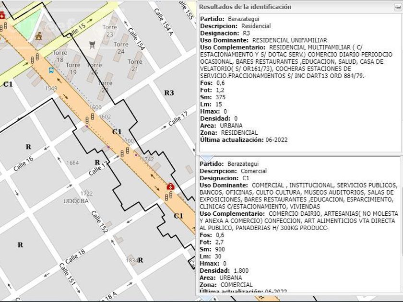Click 'Lm: 15' value
The height and width of the screenshot is (302, 403).
[x=211, y=105]
